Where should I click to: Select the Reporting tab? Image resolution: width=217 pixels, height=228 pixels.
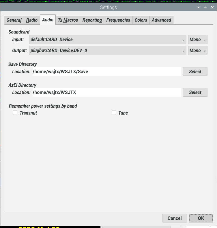pyautogui.click(x=92, y=20)
